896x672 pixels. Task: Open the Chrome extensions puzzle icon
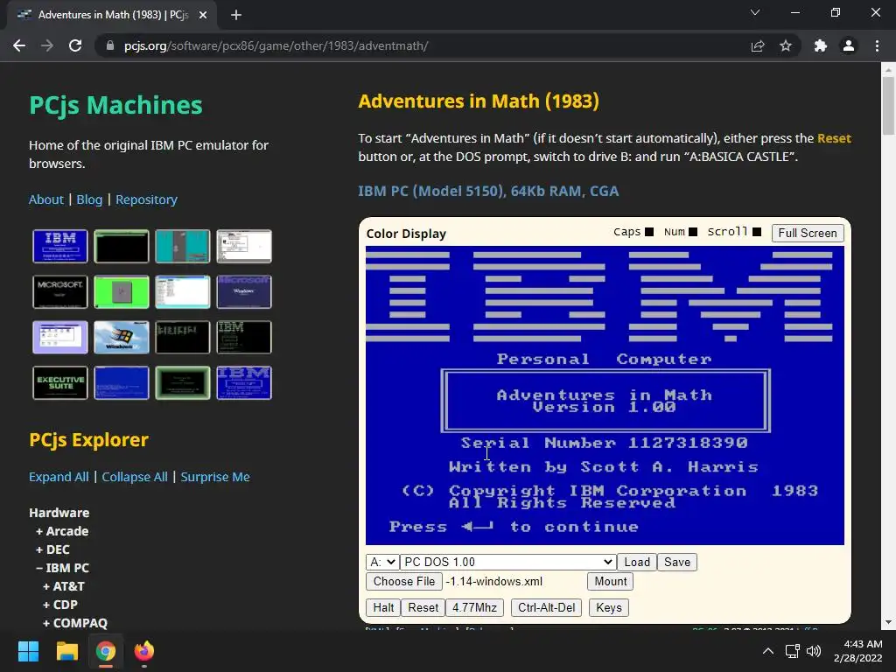pyautogui.click(x=821, y=45)
